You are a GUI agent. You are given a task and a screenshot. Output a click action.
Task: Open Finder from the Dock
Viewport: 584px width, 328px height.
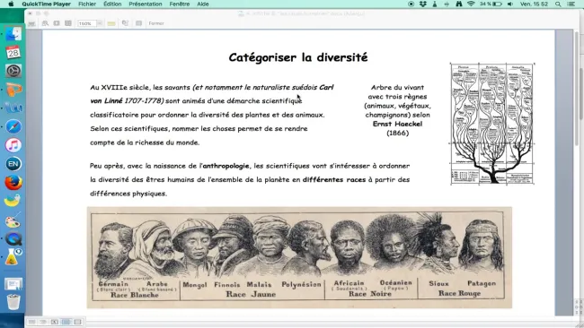click(x=13, y=34)
